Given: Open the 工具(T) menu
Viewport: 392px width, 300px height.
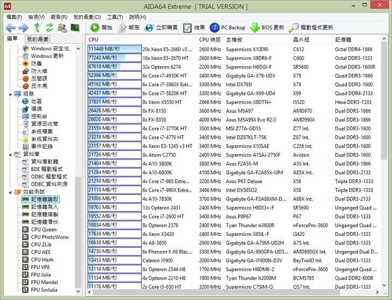Looking at the screenshot, I should pyautogui.click(x=115, y=17).
